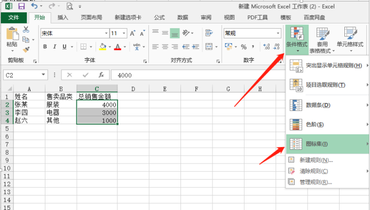
Task: Select cell C3 containing 3000
Action: click(97, 112)
